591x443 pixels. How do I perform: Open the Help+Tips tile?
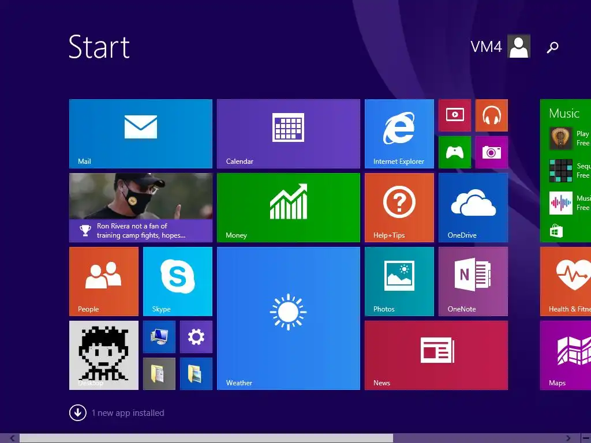tap(399, 208)
